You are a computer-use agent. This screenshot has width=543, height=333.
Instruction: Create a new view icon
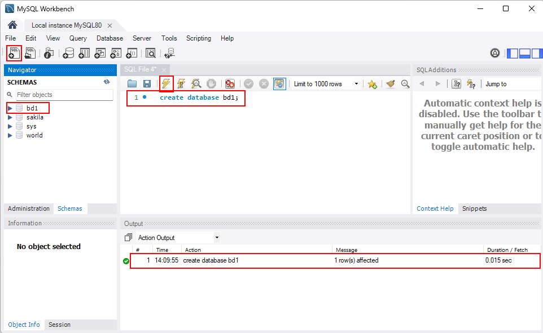point(100,54)
